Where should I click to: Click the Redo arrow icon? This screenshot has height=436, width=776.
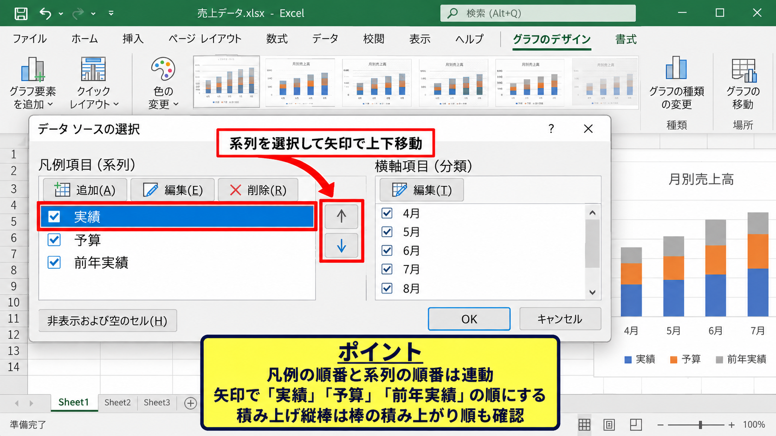click(78, 13)
